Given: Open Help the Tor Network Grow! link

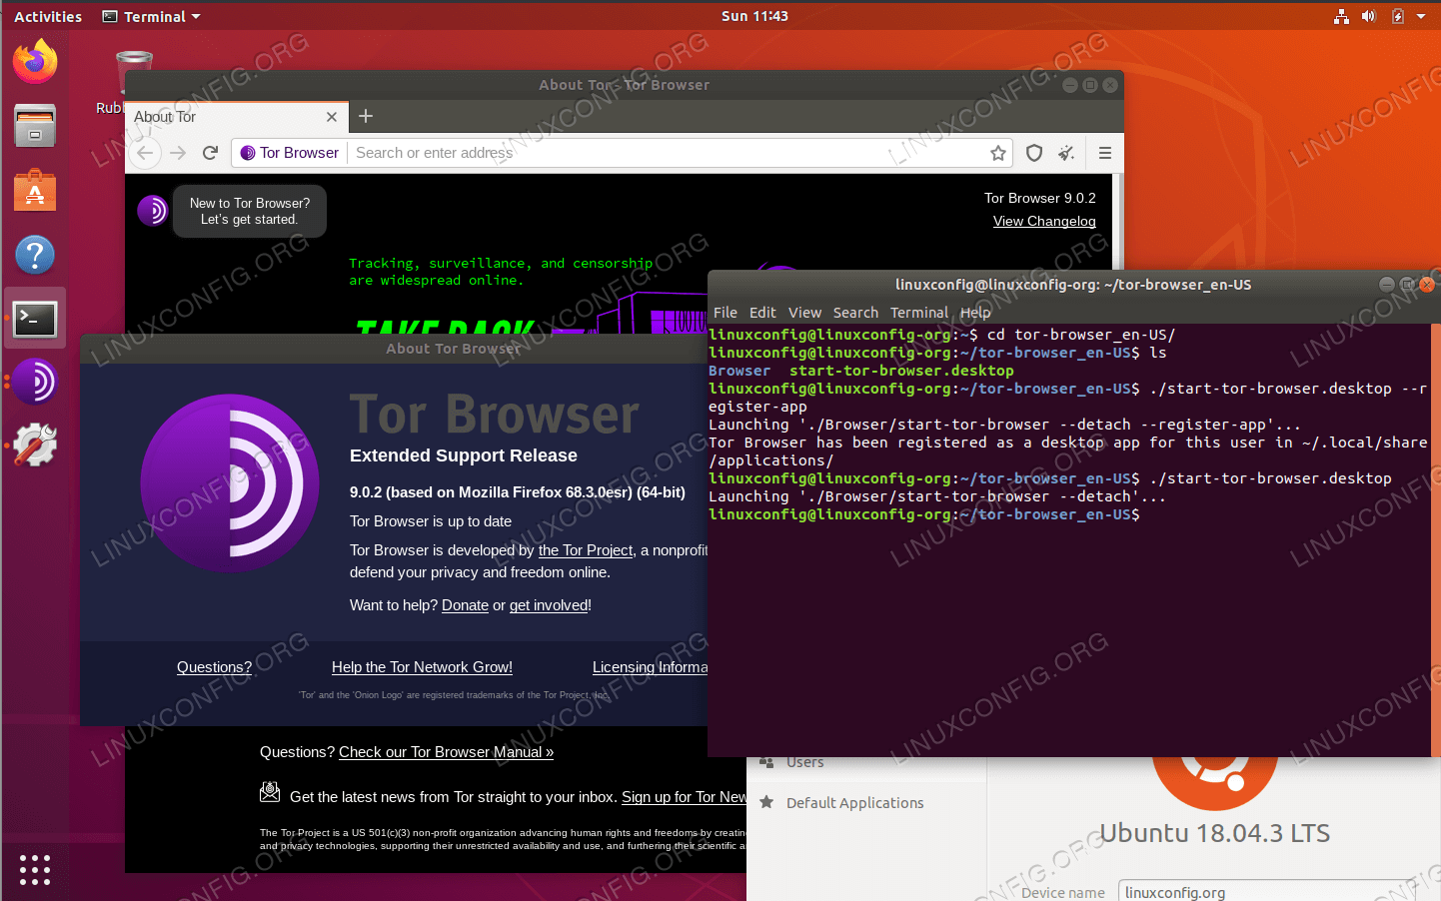Looking at the screenshot, I should 422,667.
